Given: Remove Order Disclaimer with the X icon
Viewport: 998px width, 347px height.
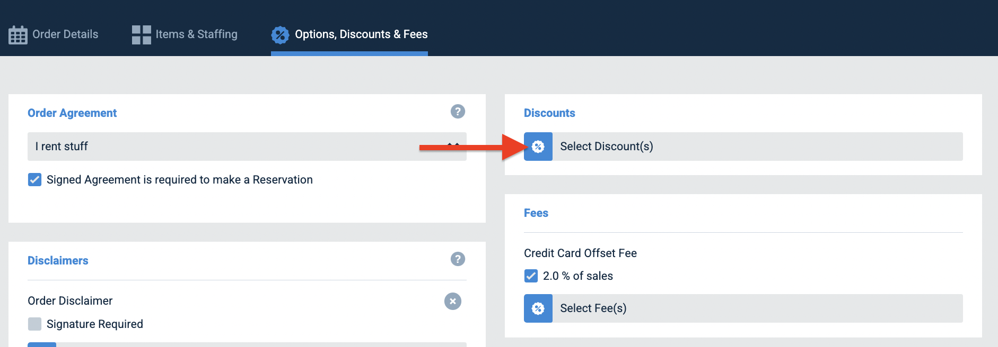Looking at the screenshot, I should (x=452, y=301).
